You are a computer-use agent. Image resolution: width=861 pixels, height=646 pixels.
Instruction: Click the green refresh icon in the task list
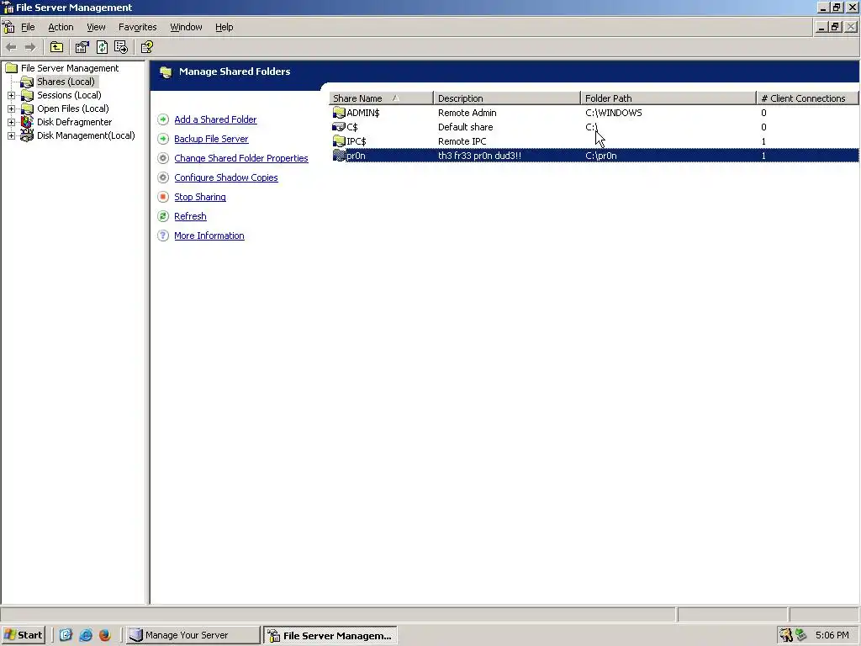pyautogui.click(x=163, y=216)
